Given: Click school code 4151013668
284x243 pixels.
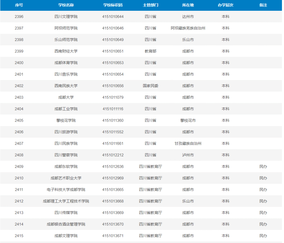Looking at the screenshot, I should point(113,201).
